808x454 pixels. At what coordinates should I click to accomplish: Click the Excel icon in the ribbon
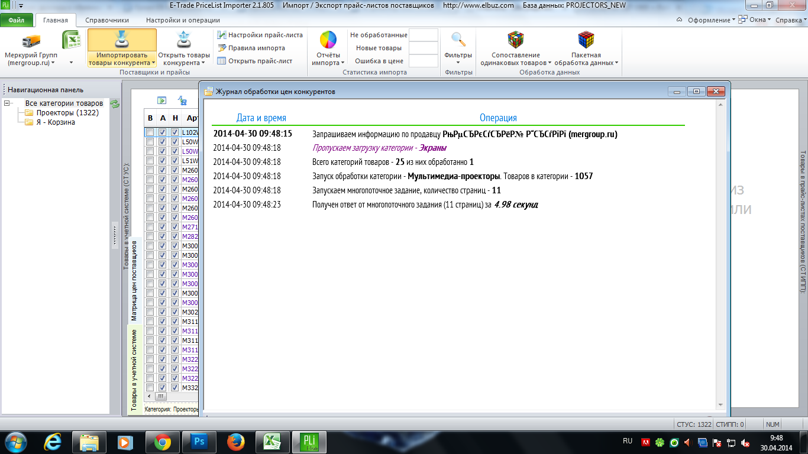(72, 41)
